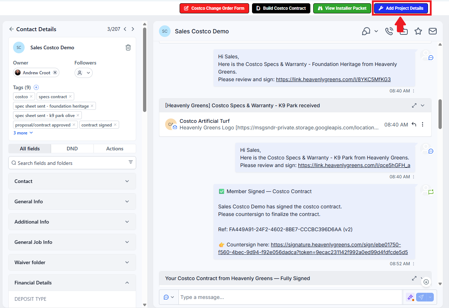Remove proposal/contract approved tag
The height and width of the screenshot is (308, 449).
74,125
